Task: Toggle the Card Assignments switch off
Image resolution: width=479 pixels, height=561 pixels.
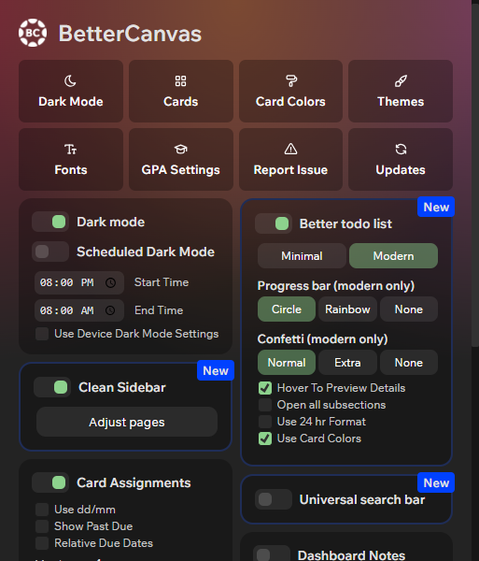Action: (50, 482)
